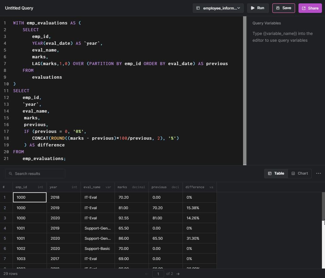Select Support-Gen cell in row 4

(x=98, y=228)
